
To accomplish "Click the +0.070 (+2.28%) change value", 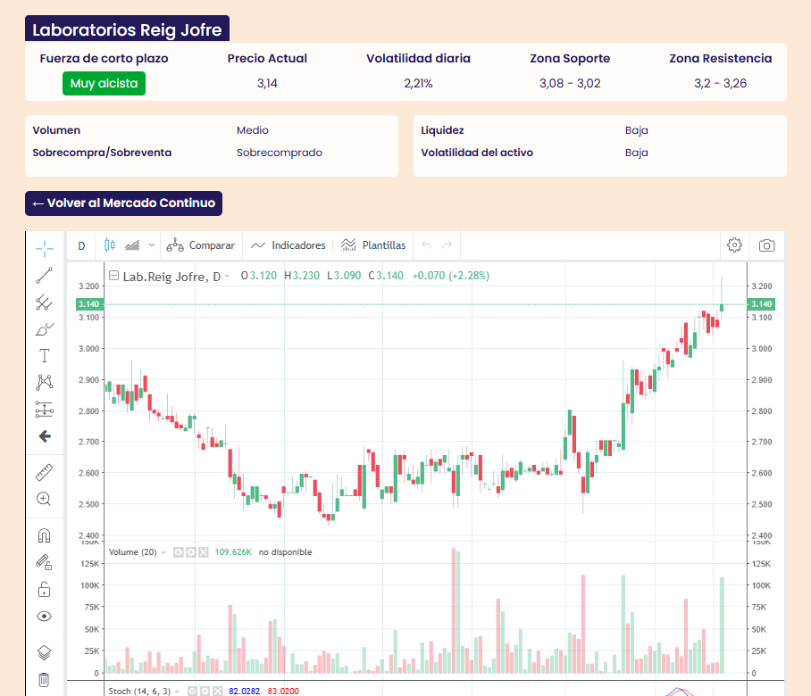I will 450,276.
